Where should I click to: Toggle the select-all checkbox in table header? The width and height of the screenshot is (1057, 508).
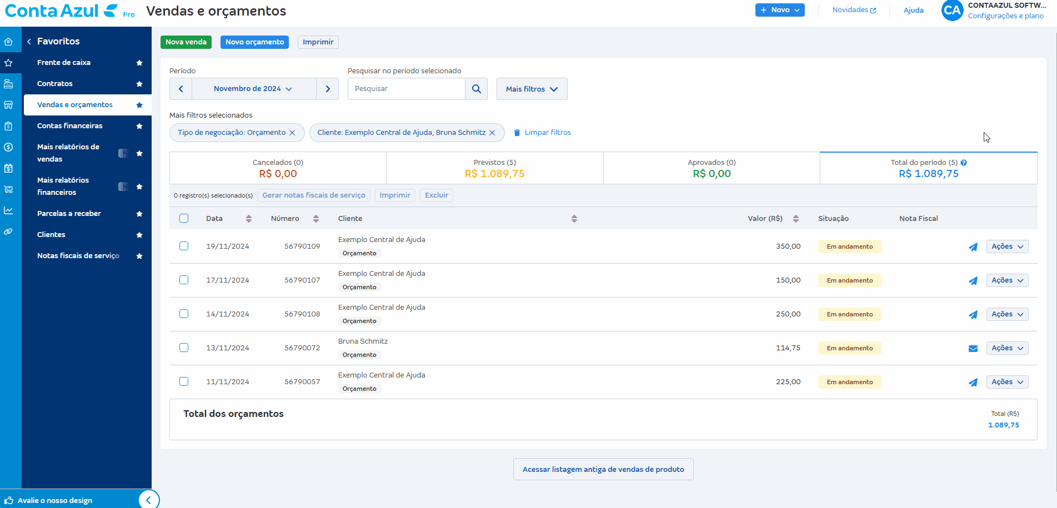pyautogui.click(x=184, y=218)
